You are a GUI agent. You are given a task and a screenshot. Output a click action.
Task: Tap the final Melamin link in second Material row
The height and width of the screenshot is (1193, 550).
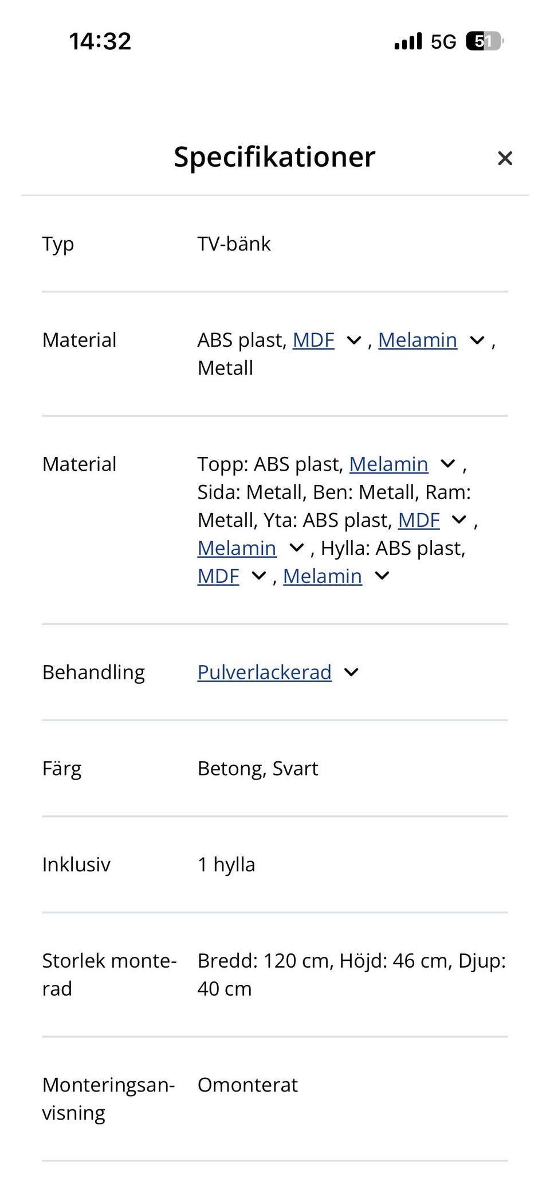[x=323, y=577]
